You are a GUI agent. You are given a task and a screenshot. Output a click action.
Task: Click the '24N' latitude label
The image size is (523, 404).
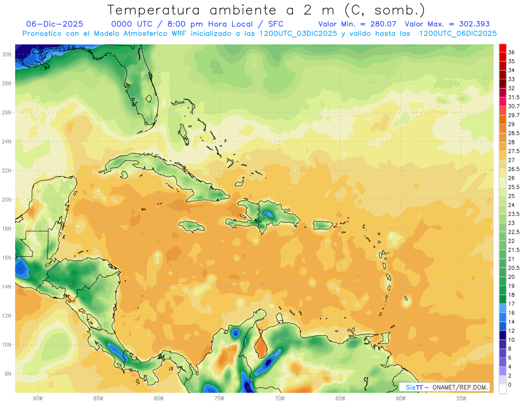click(x=7, y=141)
